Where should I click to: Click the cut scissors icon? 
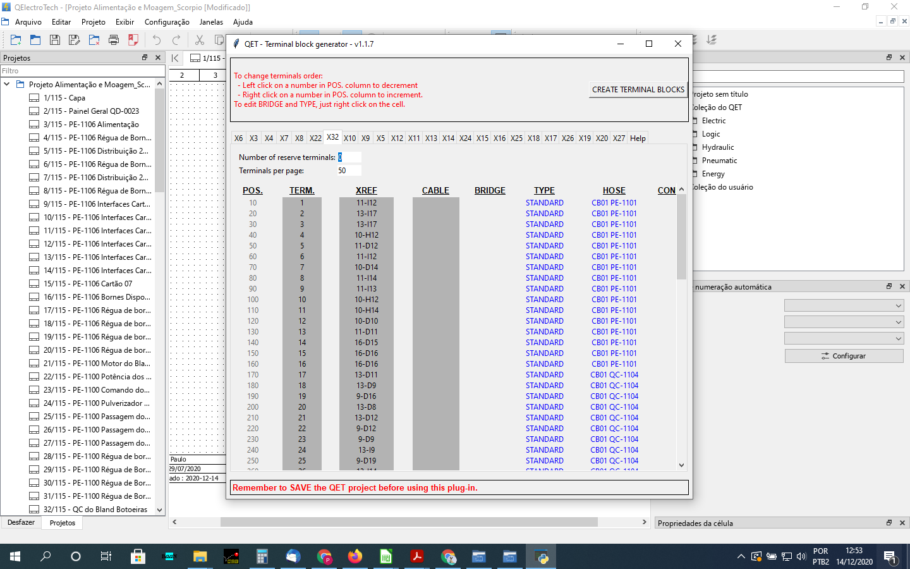point(199,40)
